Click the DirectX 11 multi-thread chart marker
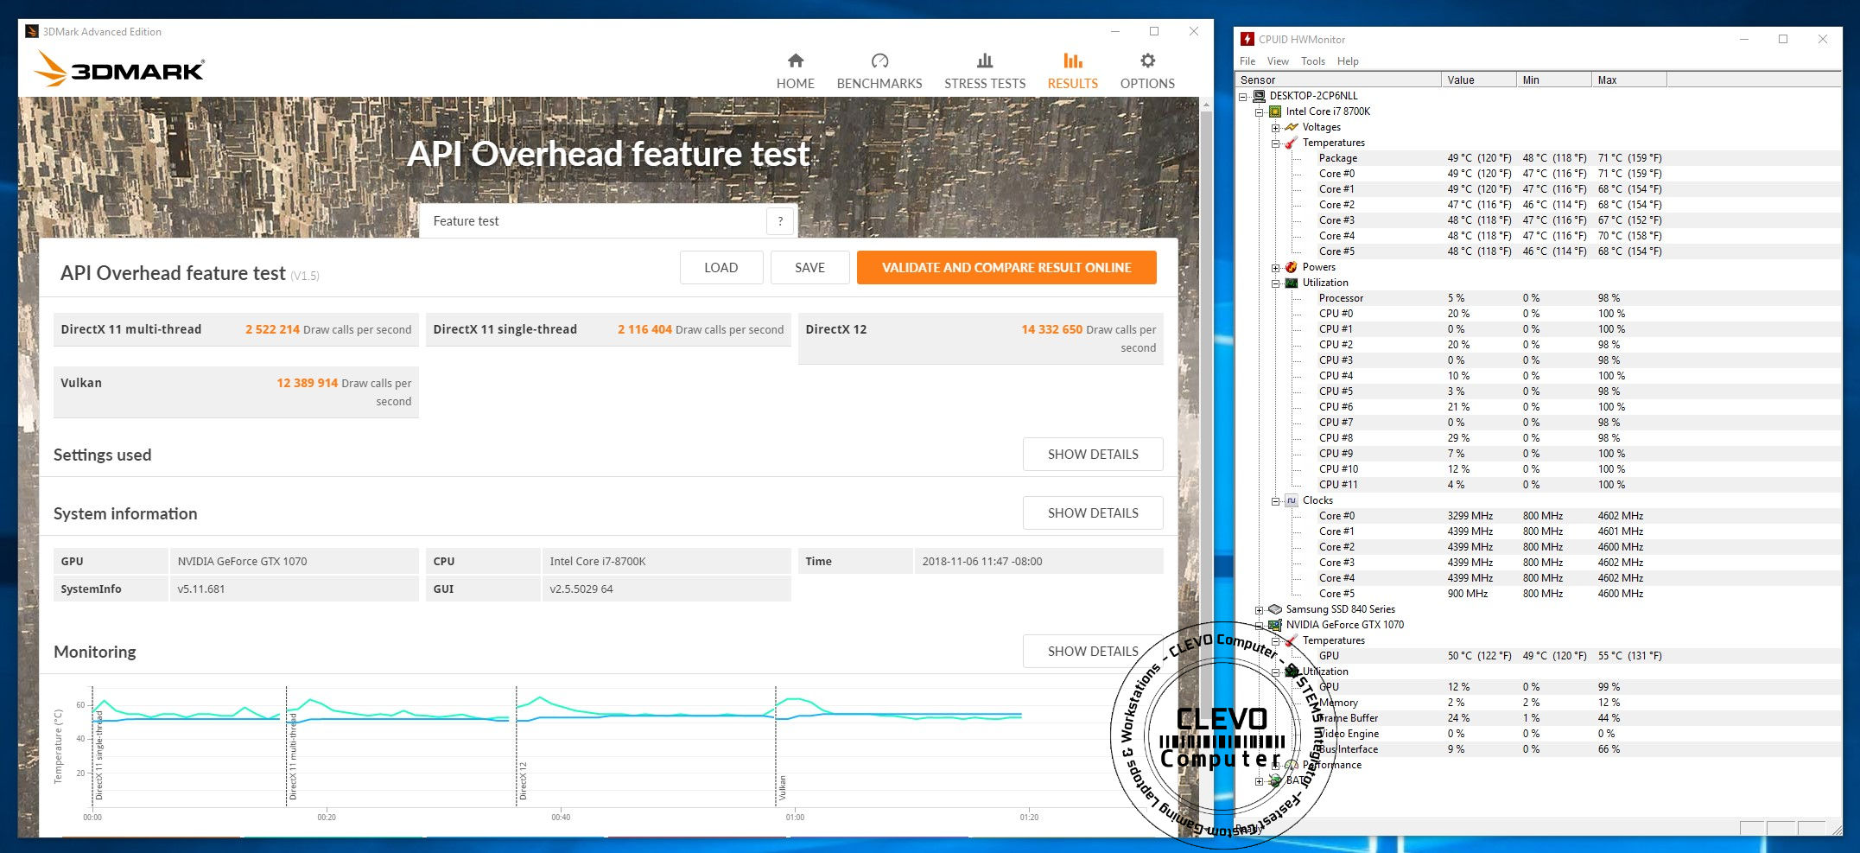 point(293,756)
